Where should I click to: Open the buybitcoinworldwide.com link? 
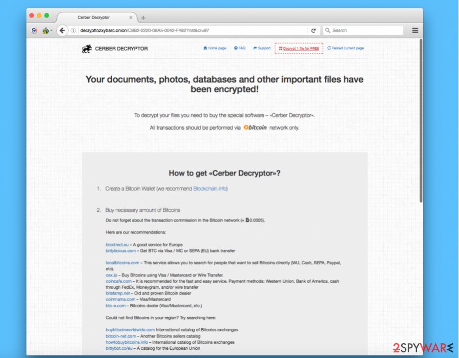pos(130,330)
